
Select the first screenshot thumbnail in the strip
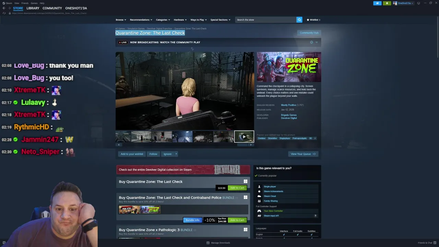point(123,137)
